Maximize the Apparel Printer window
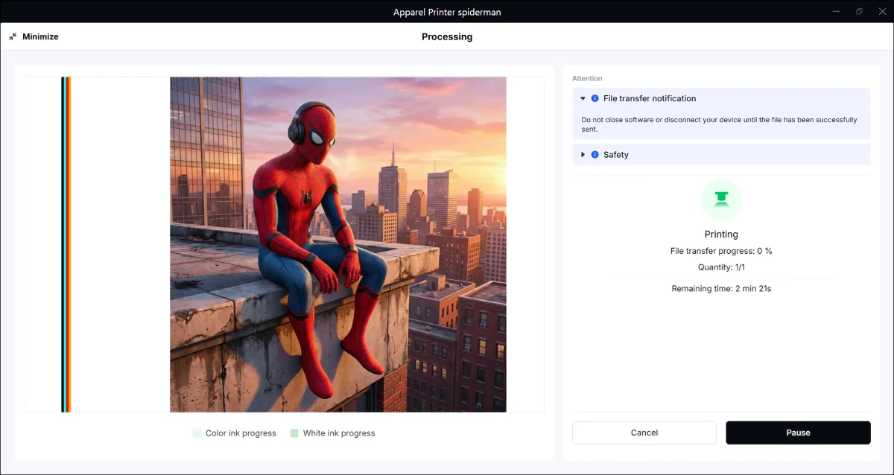Screen dimensions: 894x475 (x=859, y=11)
